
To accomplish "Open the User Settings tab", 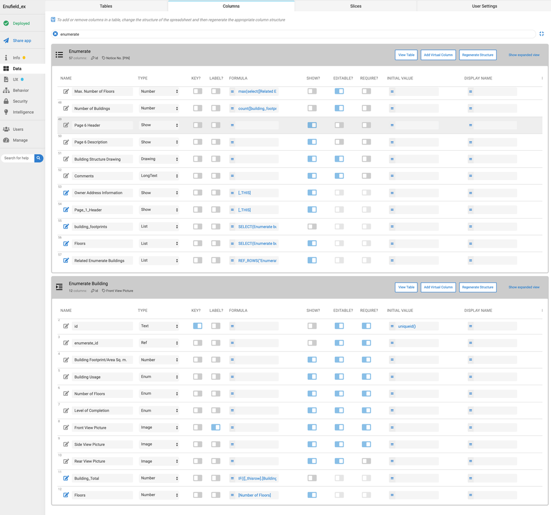I will pyautogui.click(x=484, y=6).
